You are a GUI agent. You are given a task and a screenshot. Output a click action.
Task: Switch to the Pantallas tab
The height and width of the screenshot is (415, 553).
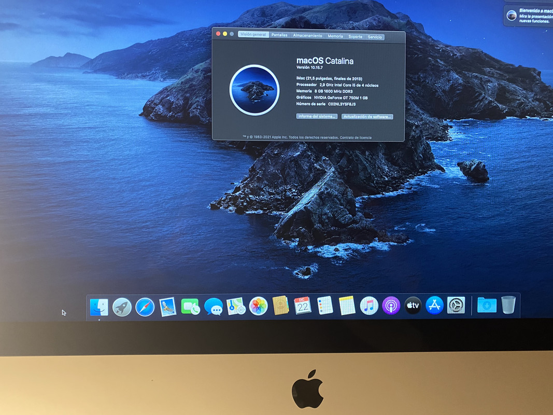pyautogui.click(x=279, y=35)
